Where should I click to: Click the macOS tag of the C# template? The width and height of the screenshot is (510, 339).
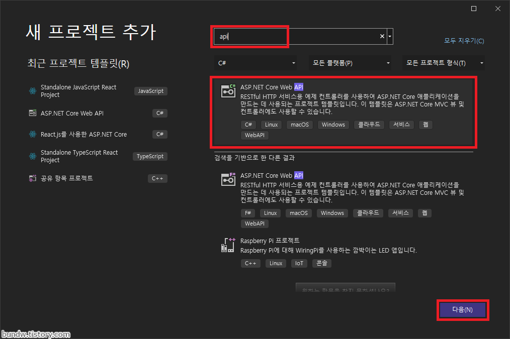coord(300,125)
